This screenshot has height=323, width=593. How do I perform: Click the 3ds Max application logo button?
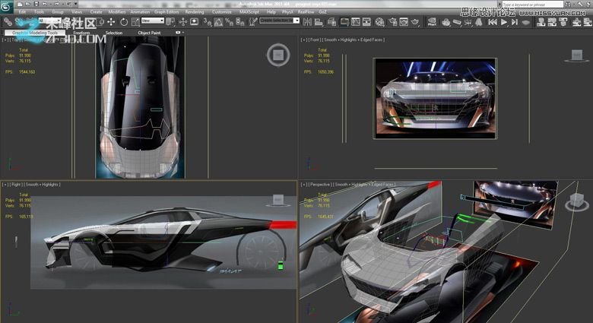pyautogui.click(x=7, y=8)
